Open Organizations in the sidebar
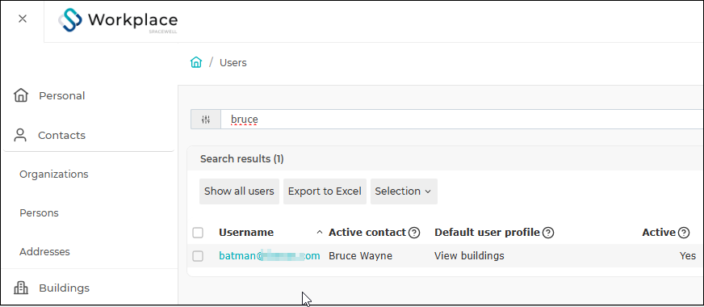The height and width of the screenshot is (307, 704). click(54, 175)
